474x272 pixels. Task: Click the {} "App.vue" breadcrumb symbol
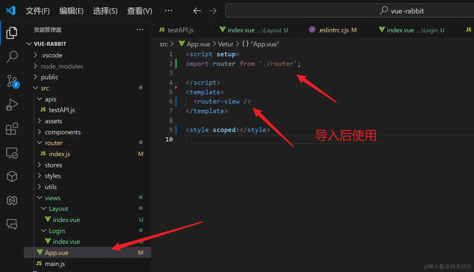tap(261, 44)
